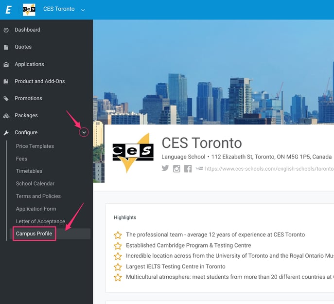Click star beside professional team highlight
The width and height of the screenshot is (334, 304).
point(118,235)
